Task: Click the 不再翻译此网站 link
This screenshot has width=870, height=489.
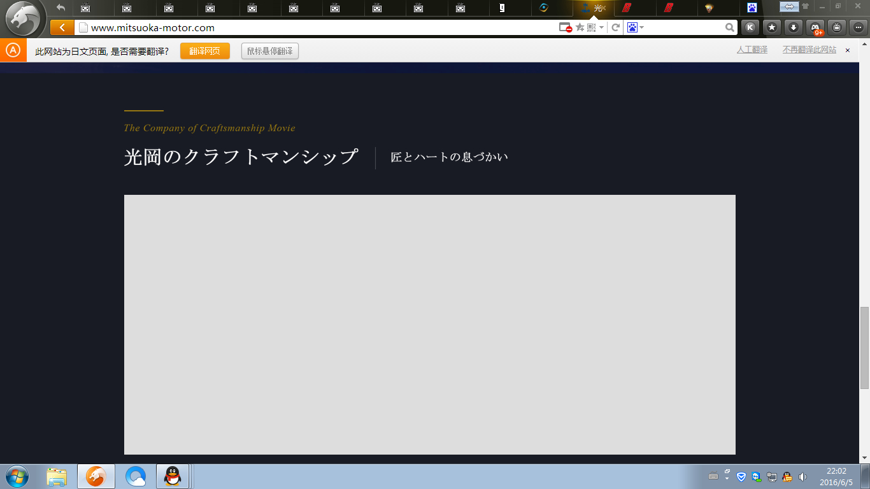Action: pos(809,50)
